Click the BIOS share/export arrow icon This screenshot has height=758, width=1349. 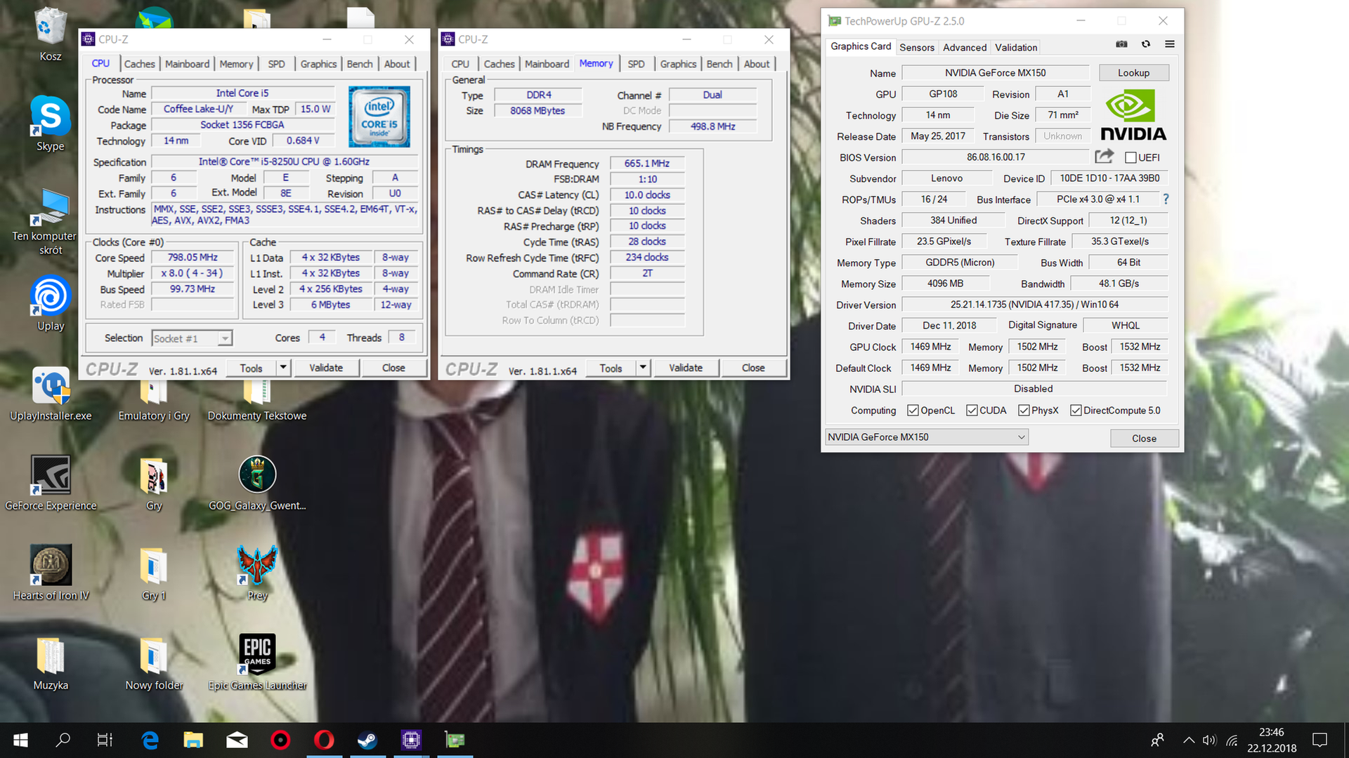click(x=1104, y=156)
